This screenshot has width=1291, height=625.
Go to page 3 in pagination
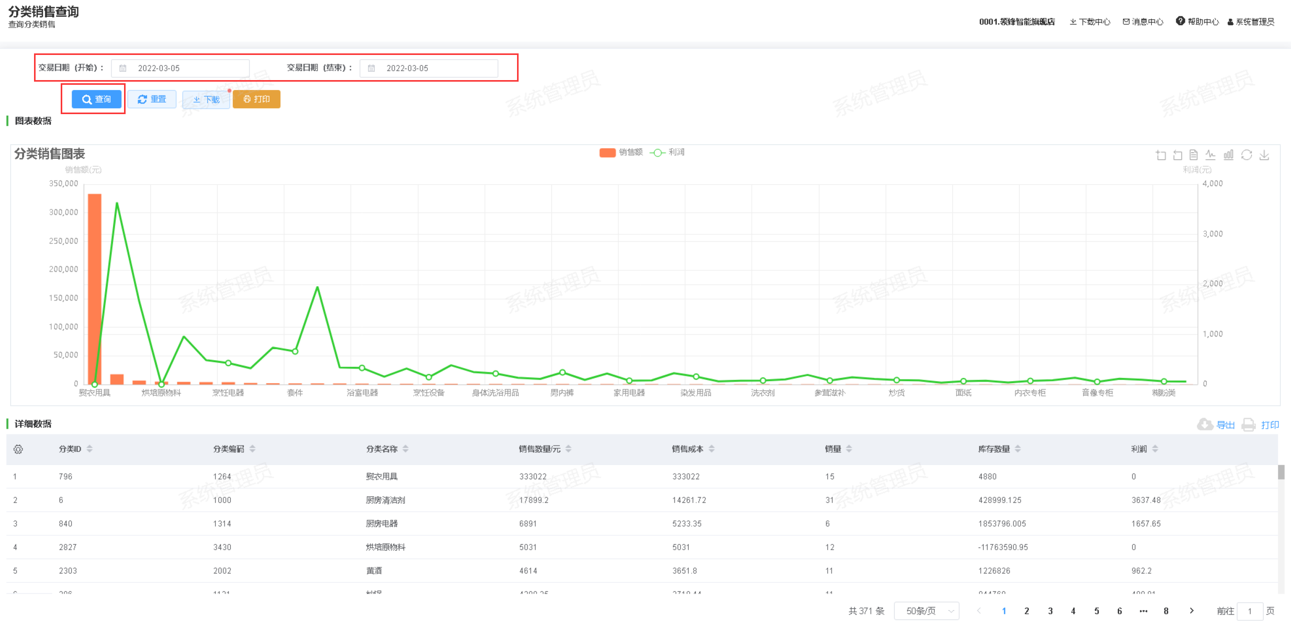pyautogui.click(x=1050, y=611)
